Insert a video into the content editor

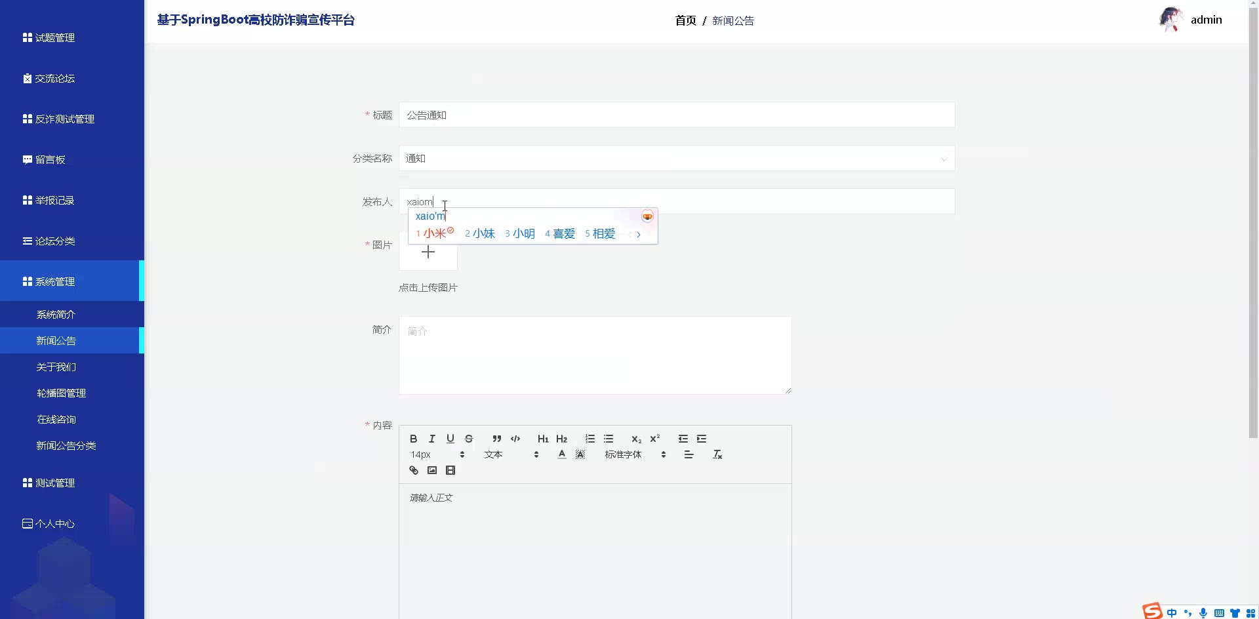click(x=450, y=470)
